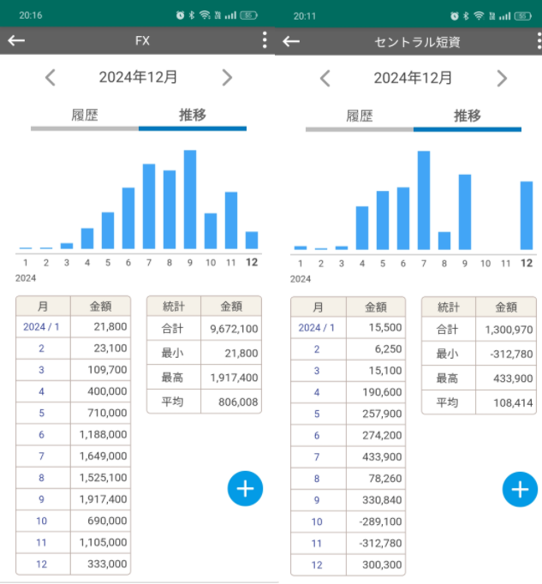Select the -312,780 month 11 row in セントラル短資 table
This screenshot has width=542, height=584.
(348, 543)
